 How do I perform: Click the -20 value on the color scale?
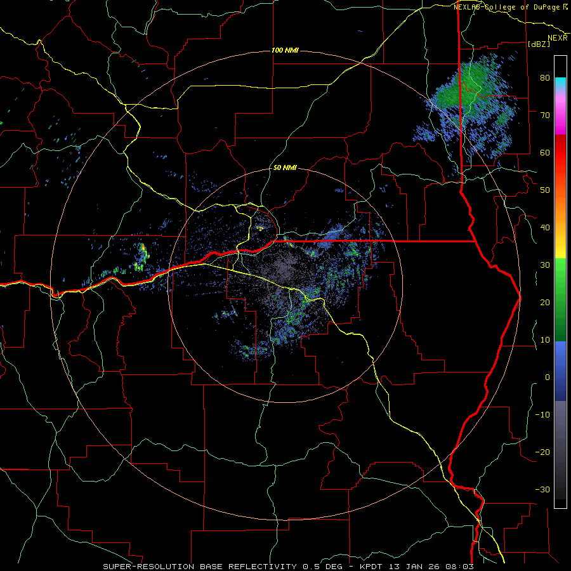point(542,452)
